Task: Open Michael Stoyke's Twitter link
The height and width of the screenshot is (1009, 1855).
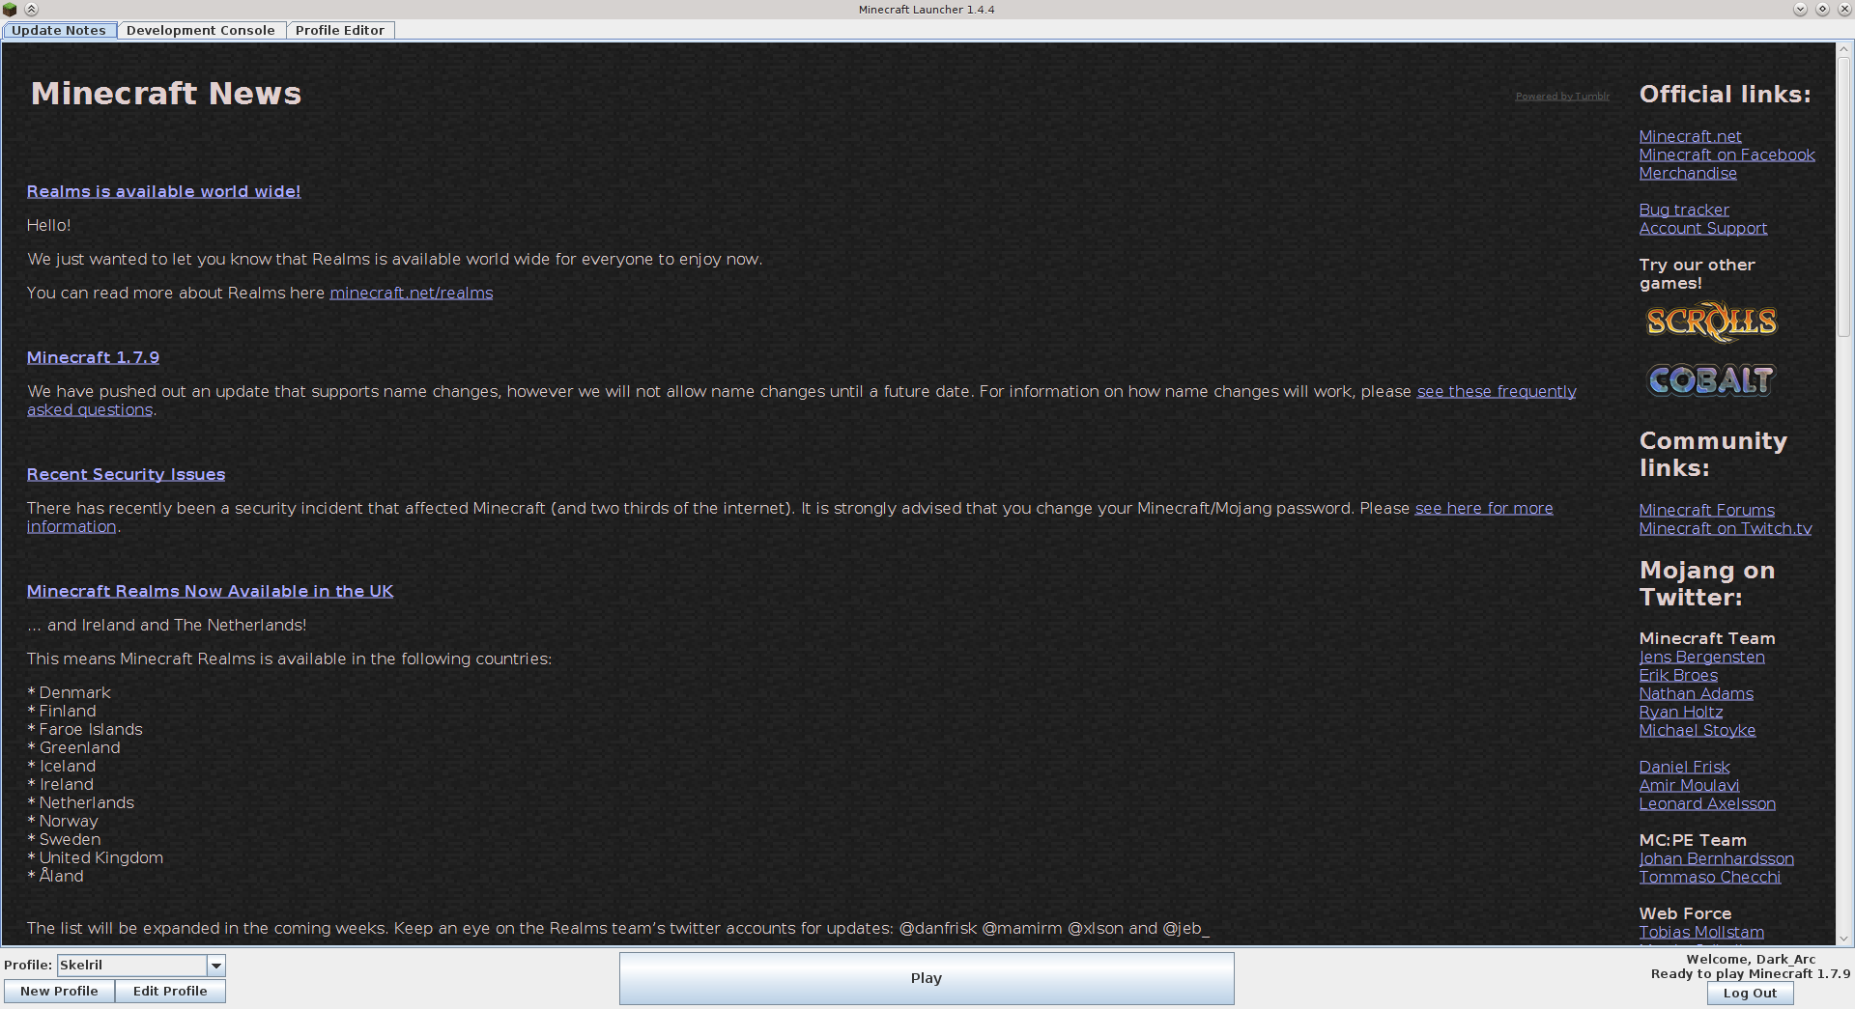Action: (x=1698, y=730)
